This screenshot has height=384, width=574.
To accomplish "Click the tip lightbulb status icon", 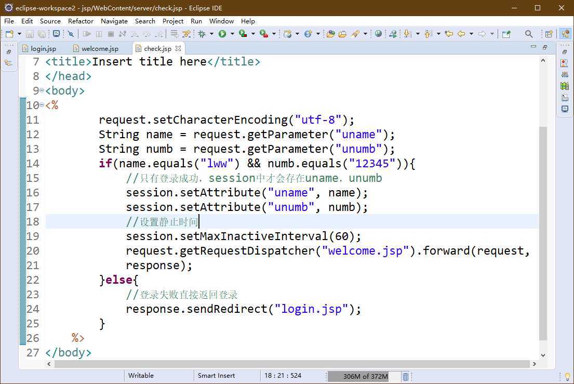I will (567, 376).
